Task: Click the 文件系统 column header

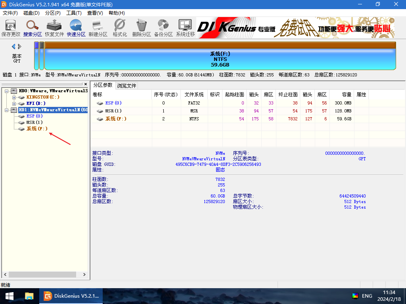Action: (x=194, y=95)
